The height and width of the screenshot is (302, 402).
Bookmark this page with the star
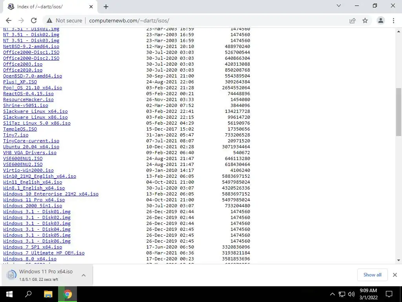tap(365, 20)
